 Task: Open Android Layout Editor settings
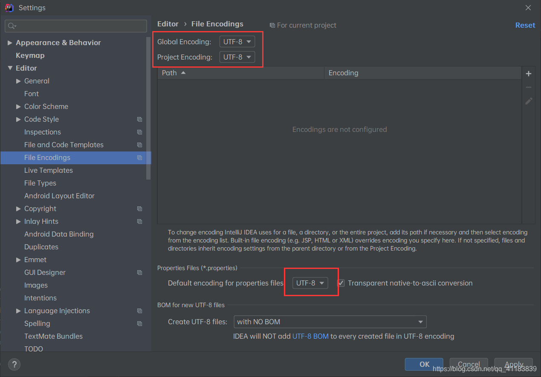59,196
